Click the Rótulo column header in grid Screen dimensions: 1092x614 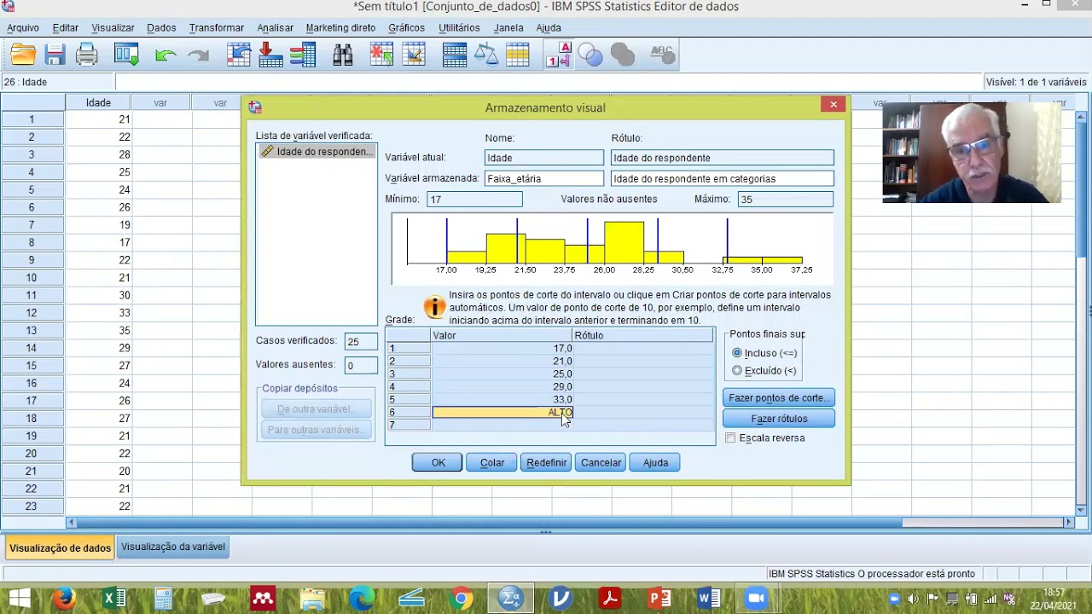pyautogui.click(x=642, y=335)
